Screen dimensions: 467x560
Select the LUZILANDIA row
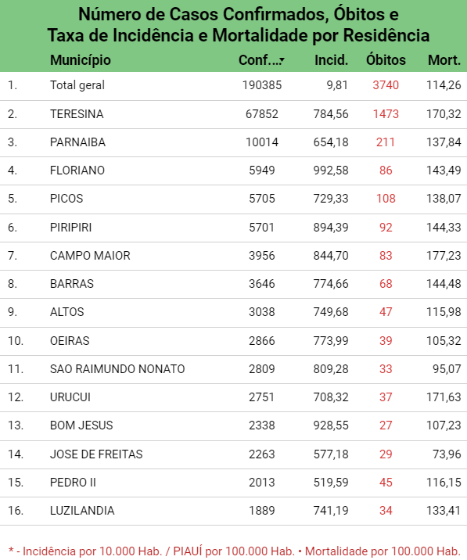[233, 511]
